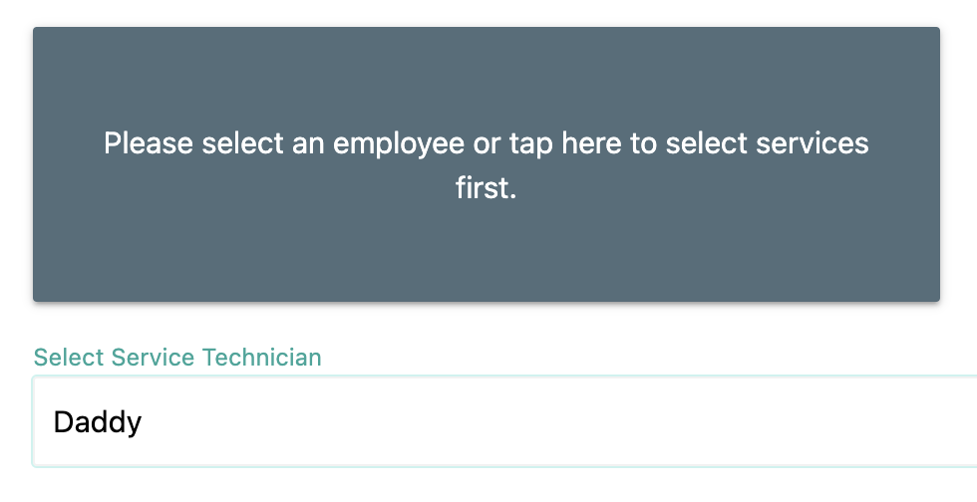This screenshot has height=502, width=977.
Task: Click "select services" text in the banner
Action: (767, 143)
